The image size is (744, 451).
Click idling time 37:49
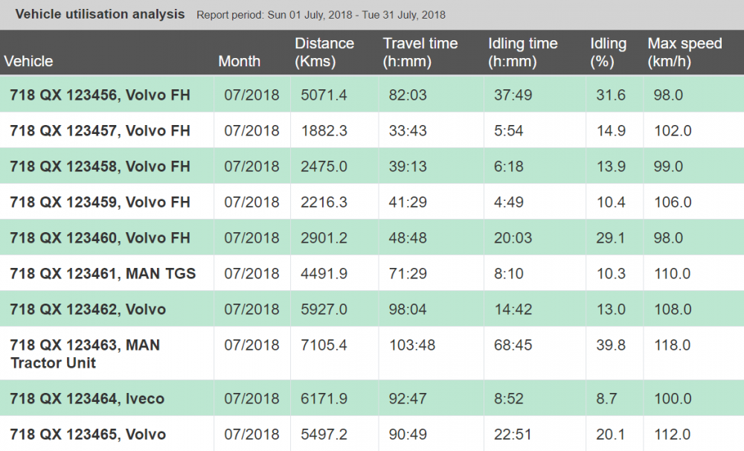[513, 95]
